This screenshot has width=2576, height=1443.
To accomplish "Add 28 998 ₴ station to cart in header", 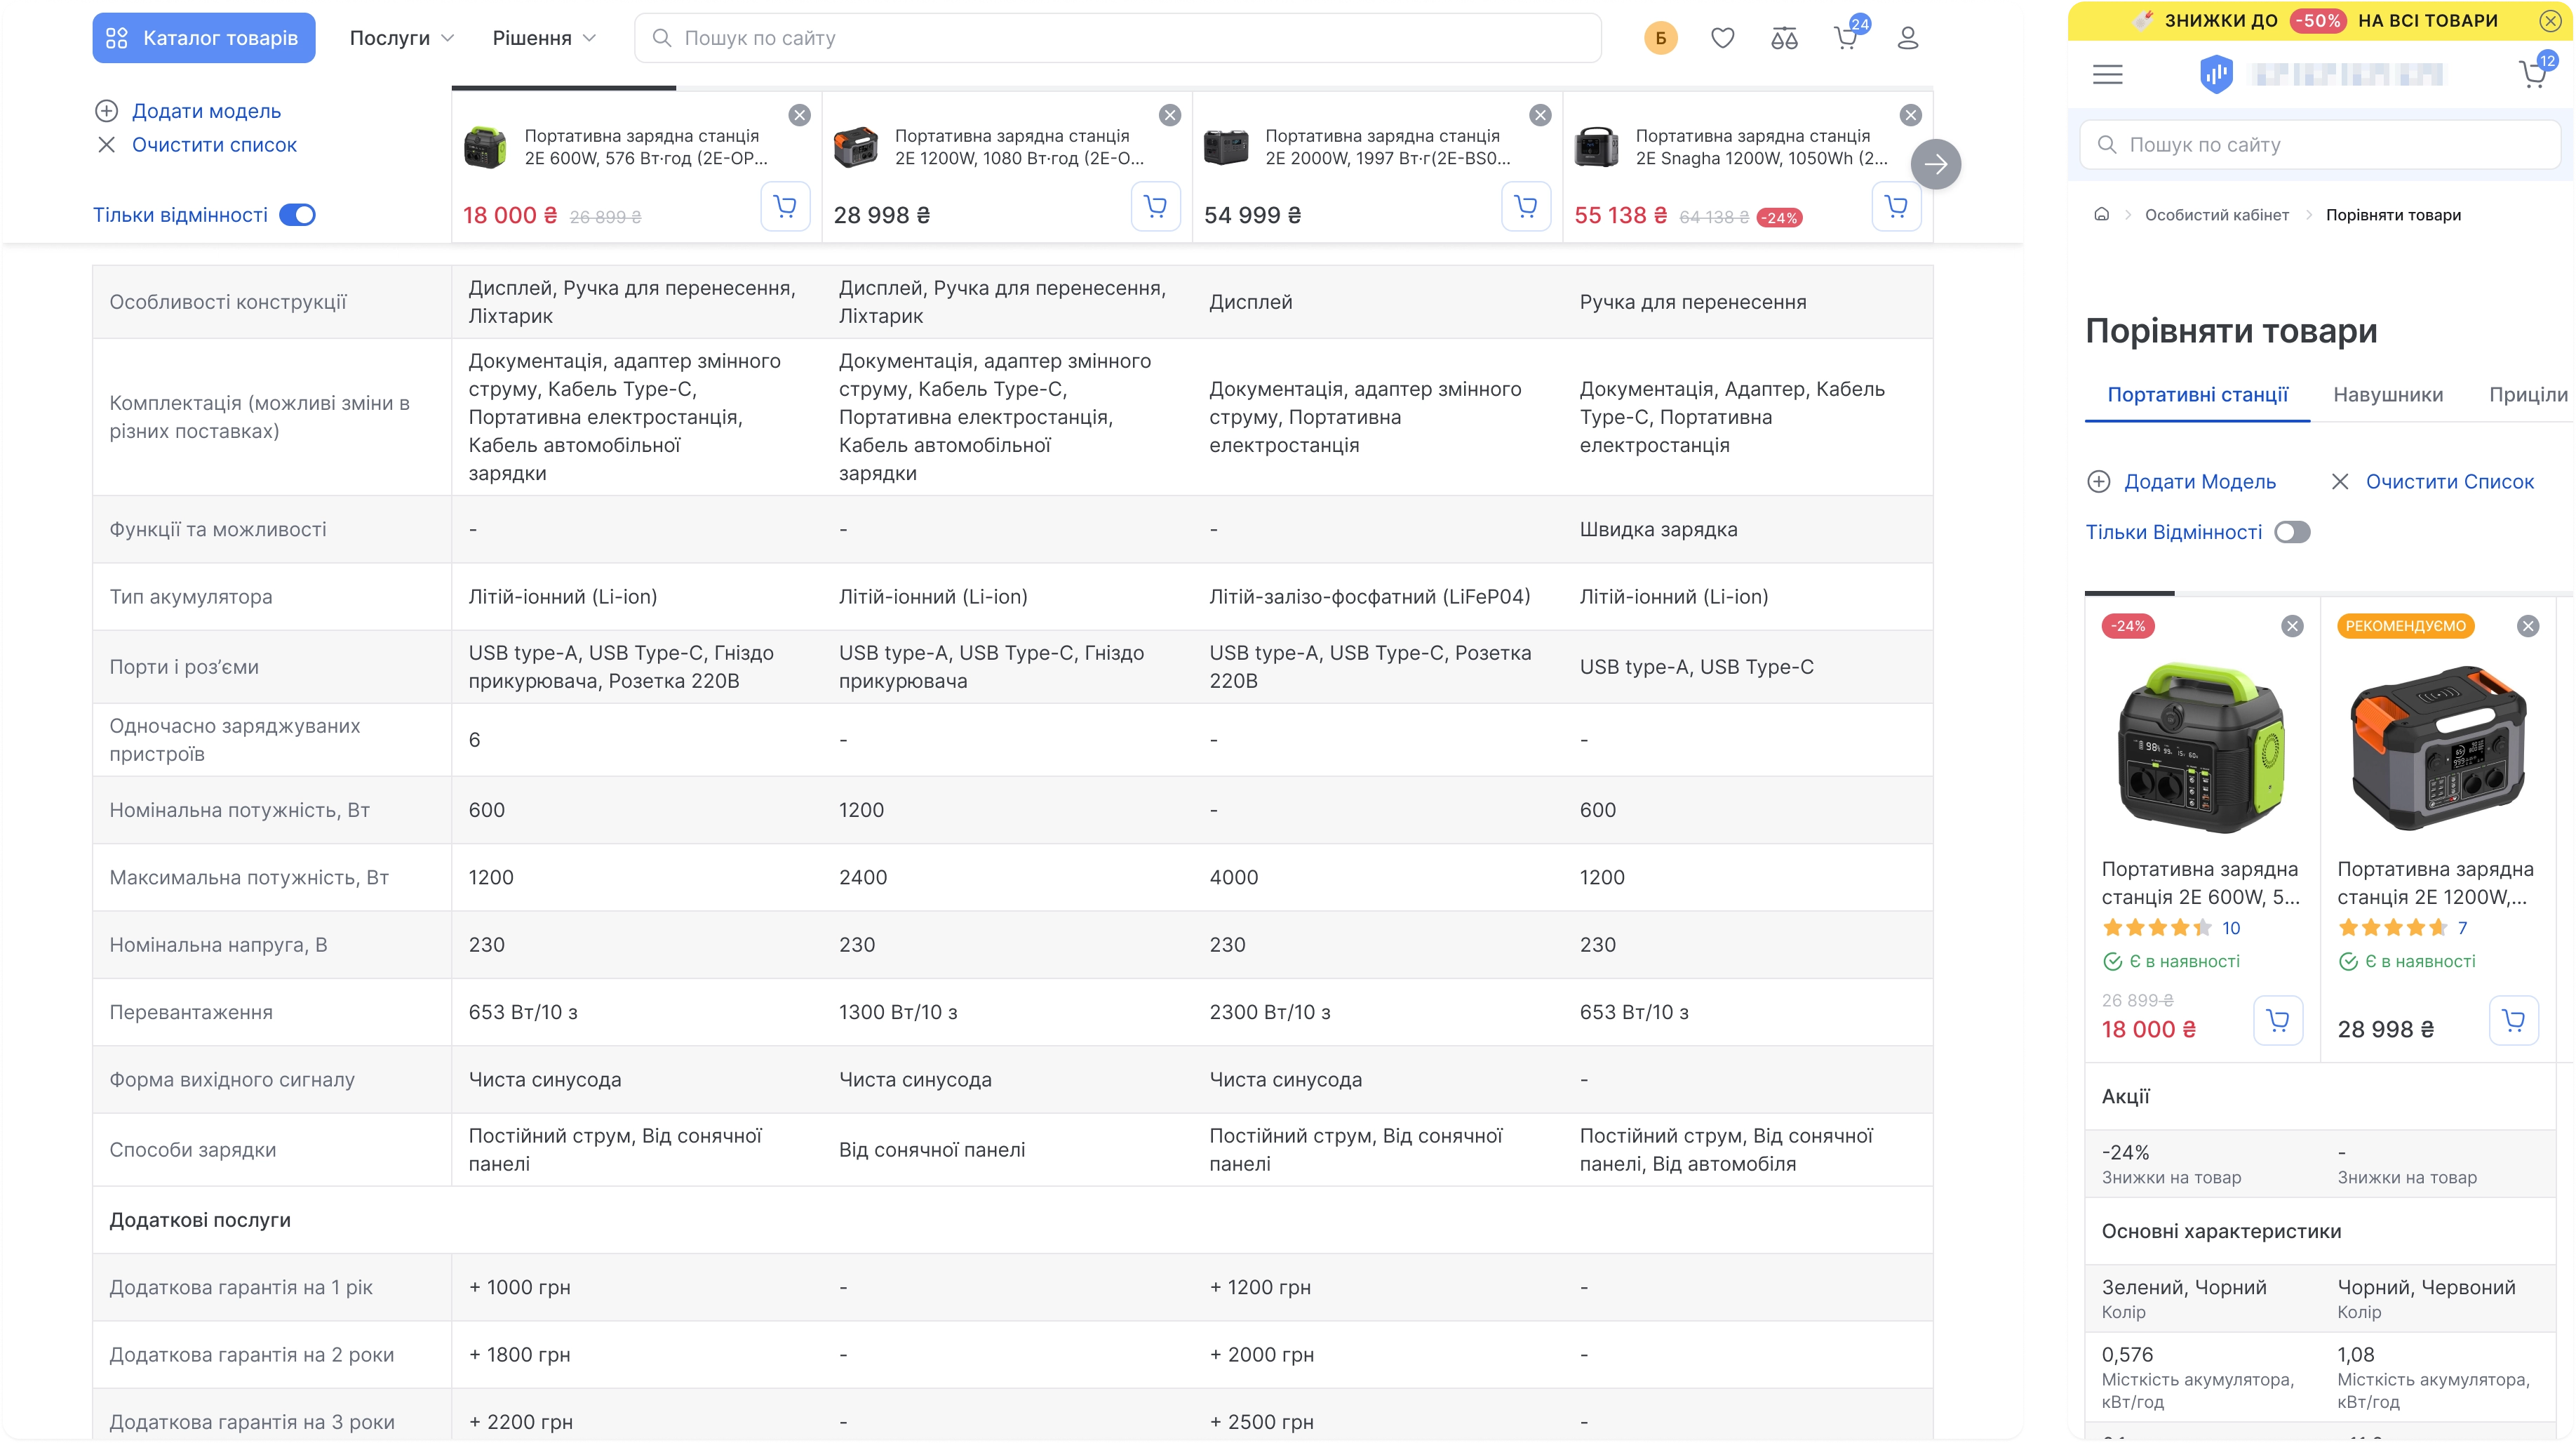I will (x=1155, y=206).
